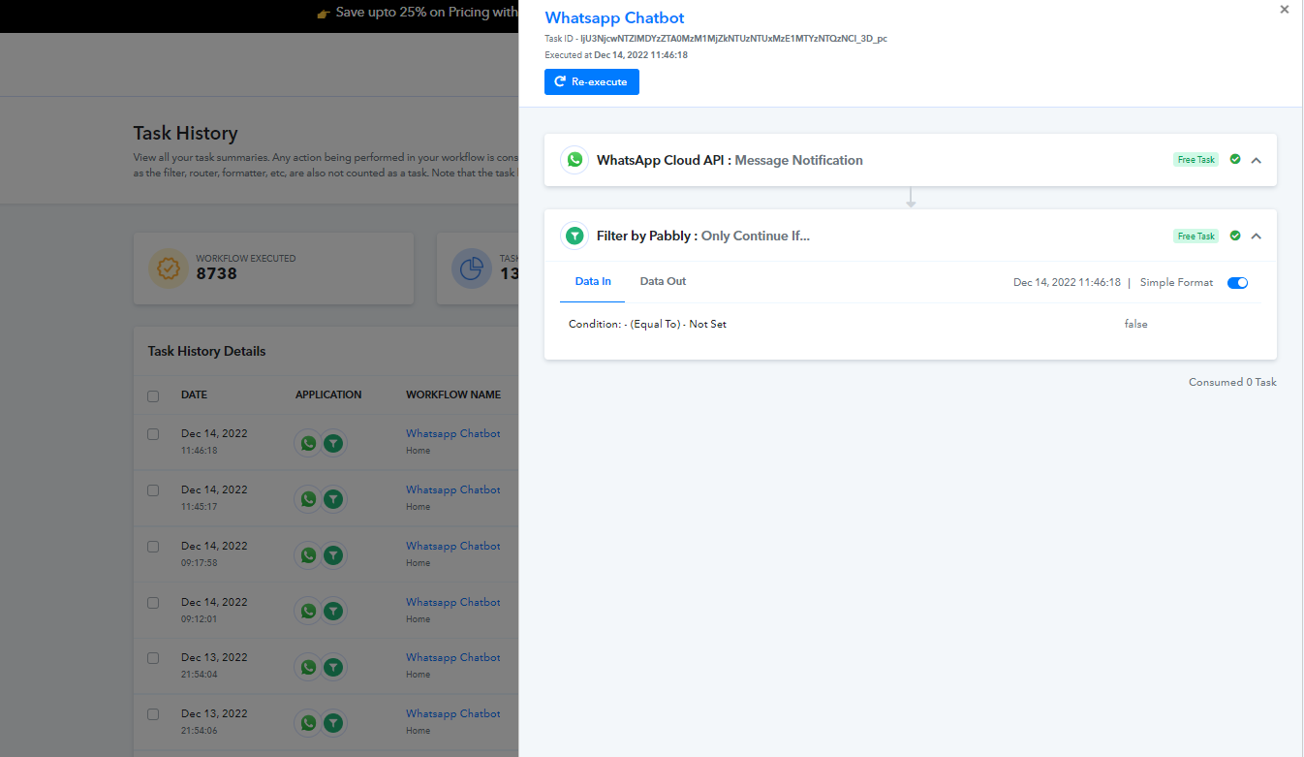
Task: Click WhatsApp icon in Dec 13 21:54:06 row
Action: 308,723
